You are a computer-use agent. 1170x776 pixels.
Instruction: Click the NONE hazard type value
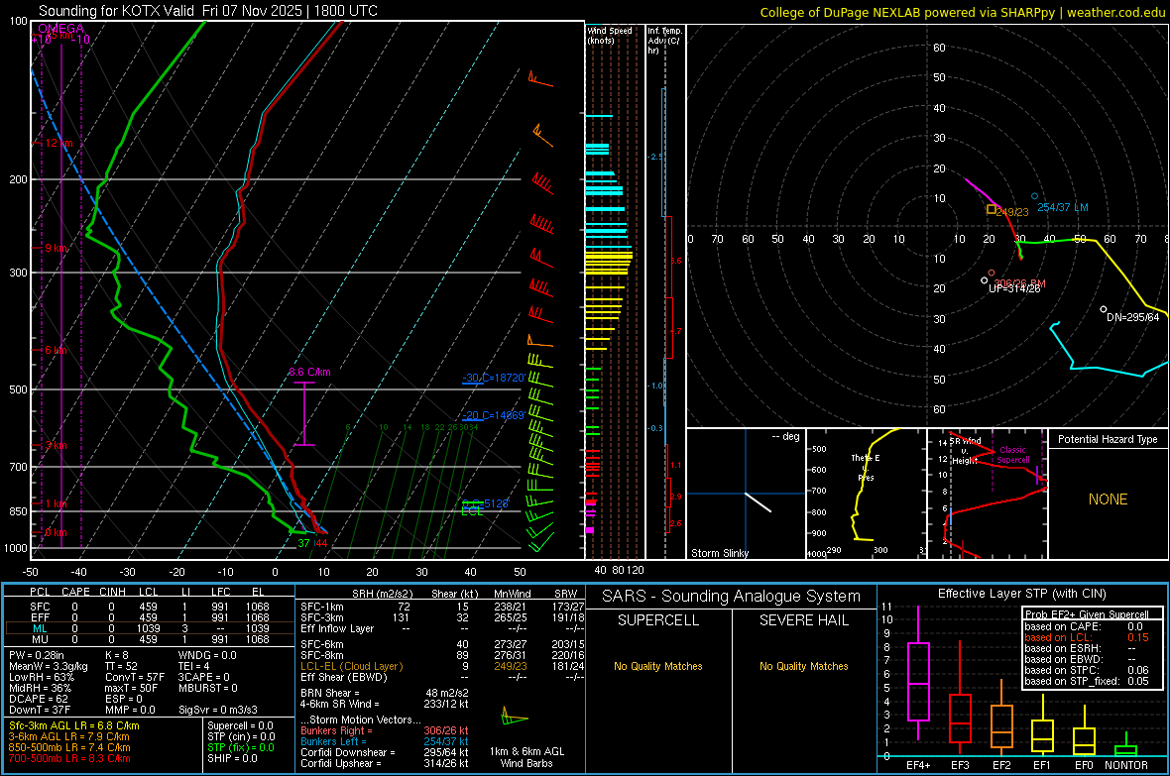pos(1108,499)
